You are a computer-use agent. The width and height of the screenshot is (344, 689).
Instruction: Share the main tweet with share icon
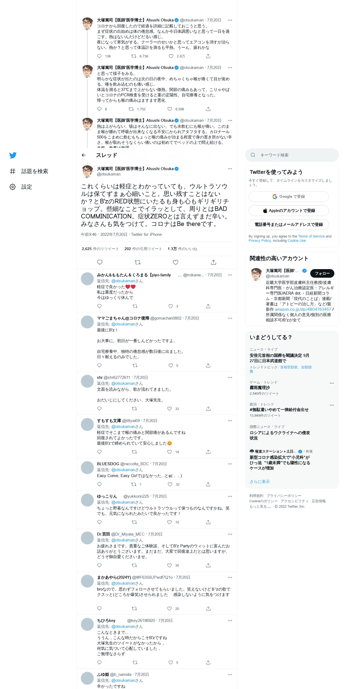click(214, 262)
